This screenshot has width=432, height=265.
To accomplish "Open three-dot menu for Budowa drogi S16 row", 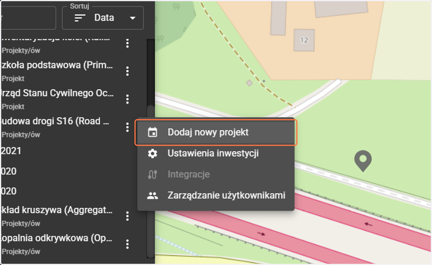I will (x=127, y=127).
